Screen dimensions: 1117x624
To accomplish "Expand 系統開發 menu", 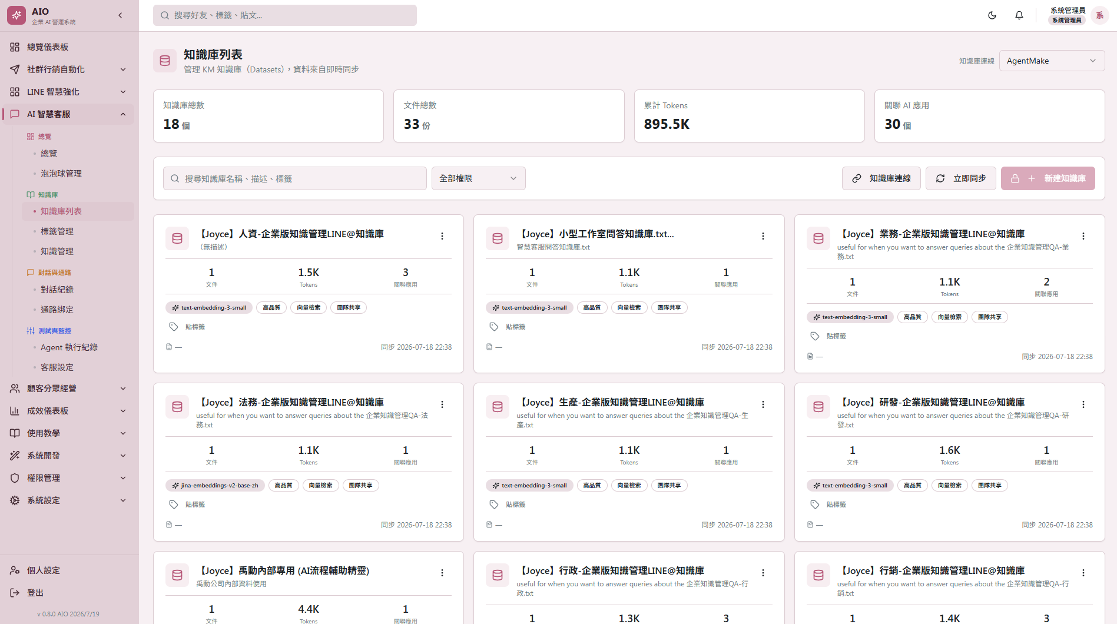I will tap(68, 456).
